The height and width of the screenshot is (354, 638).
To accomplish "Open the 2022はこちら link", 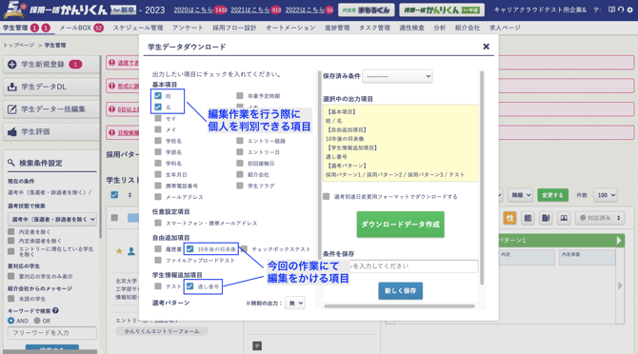I will (305, 10).
